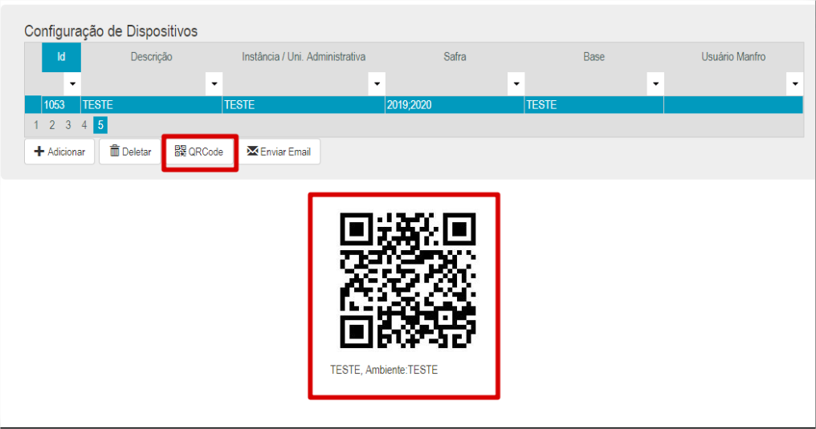Go to page 1 of the grid
The image size is (816, 429).
coord(36,125)
